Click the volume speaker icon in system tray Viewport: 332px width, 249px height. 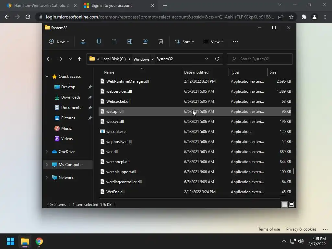301,241
